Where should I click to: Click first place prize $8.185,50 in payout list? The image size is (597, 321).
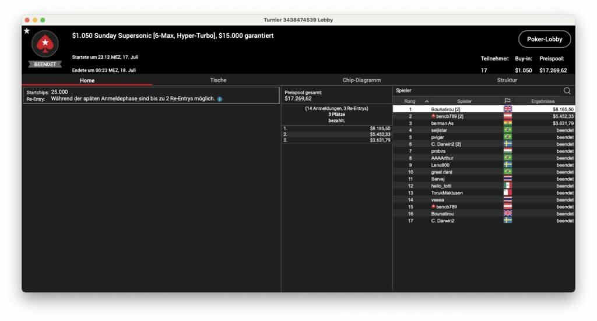(380, 129)
